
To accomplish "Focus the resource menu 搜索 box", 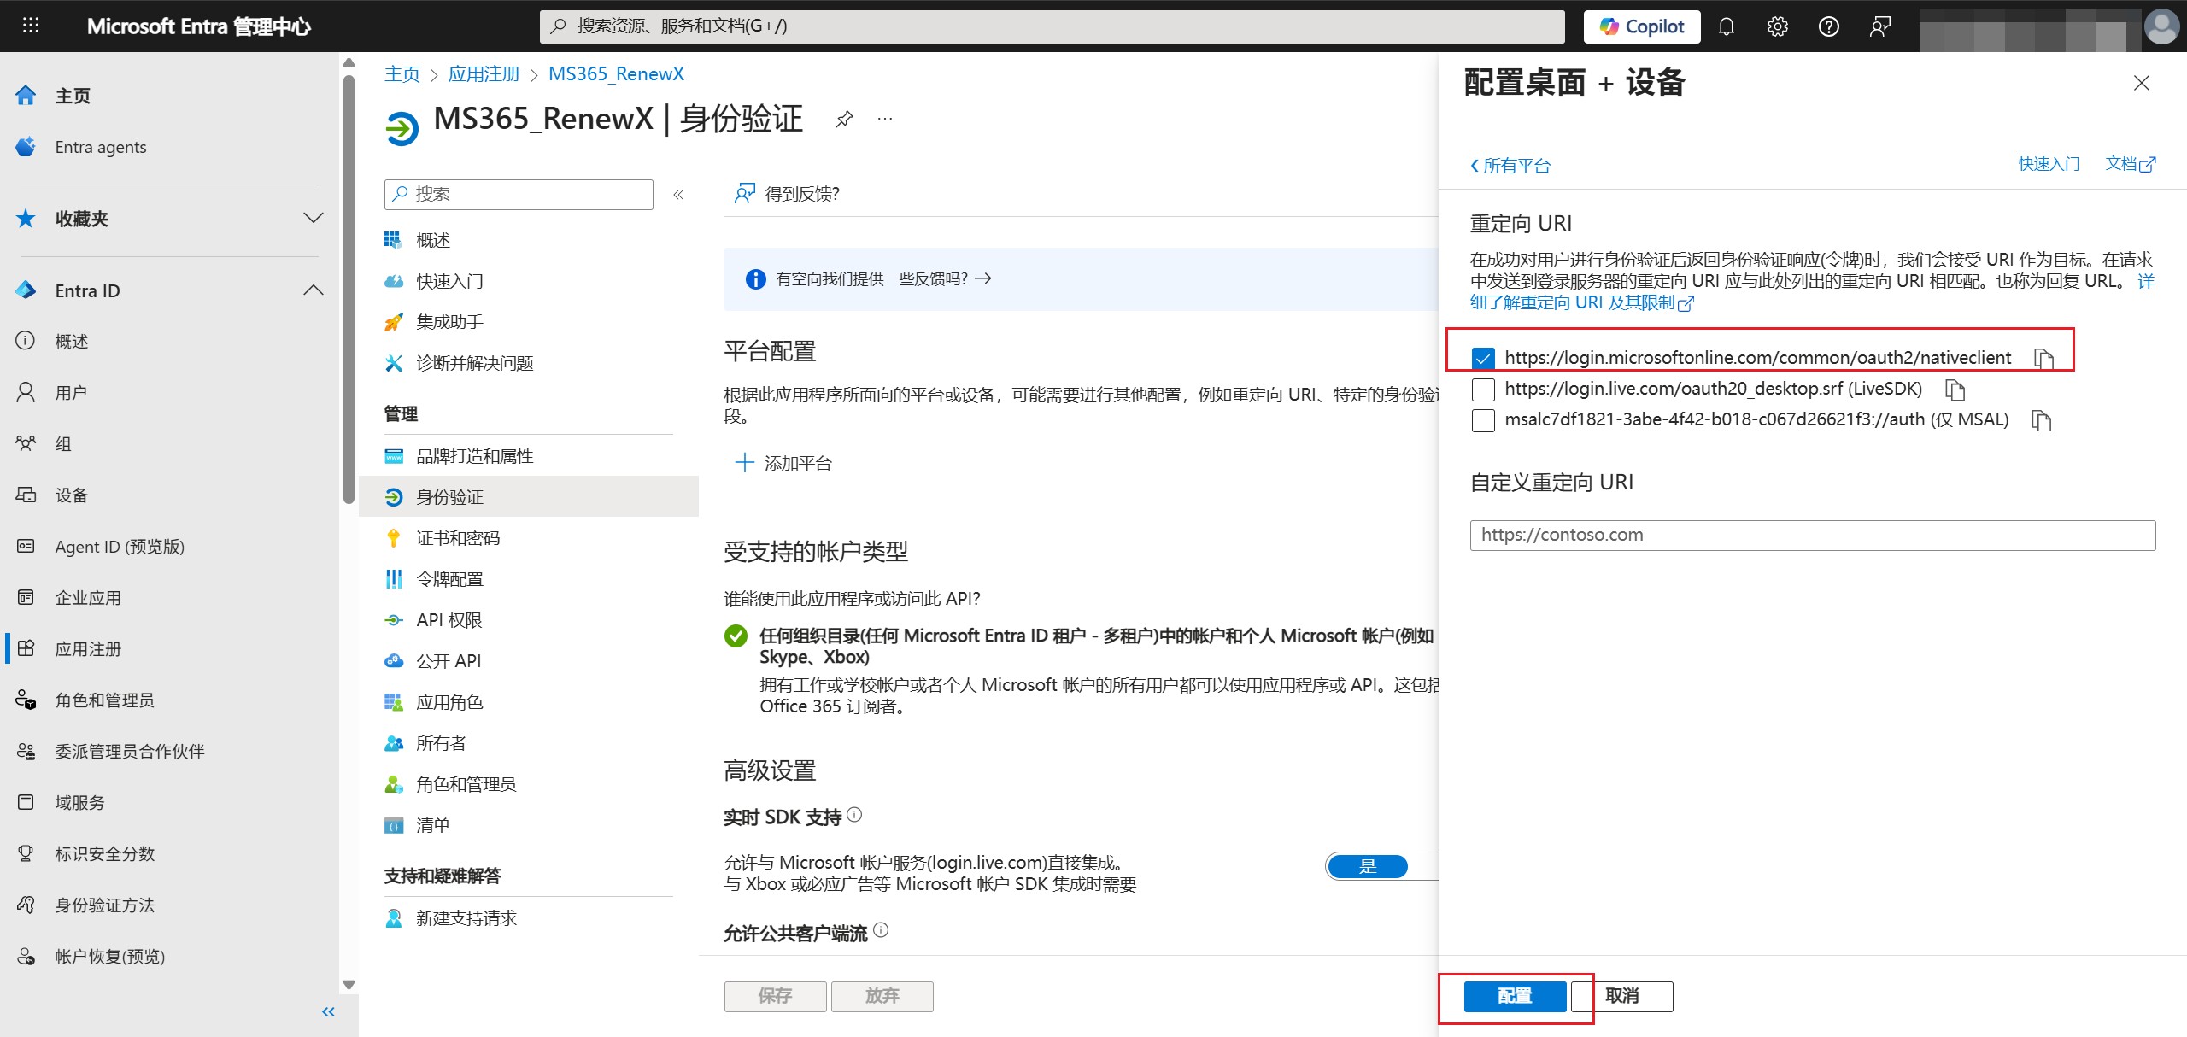I will point(519,195).
